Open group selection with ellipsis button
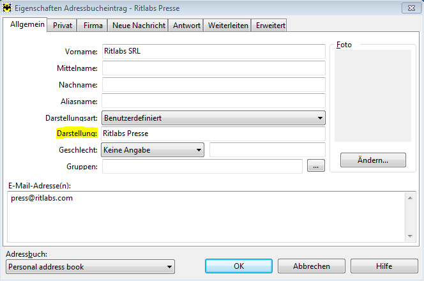This screenshot has height=281, width=424. coord(316,165)
